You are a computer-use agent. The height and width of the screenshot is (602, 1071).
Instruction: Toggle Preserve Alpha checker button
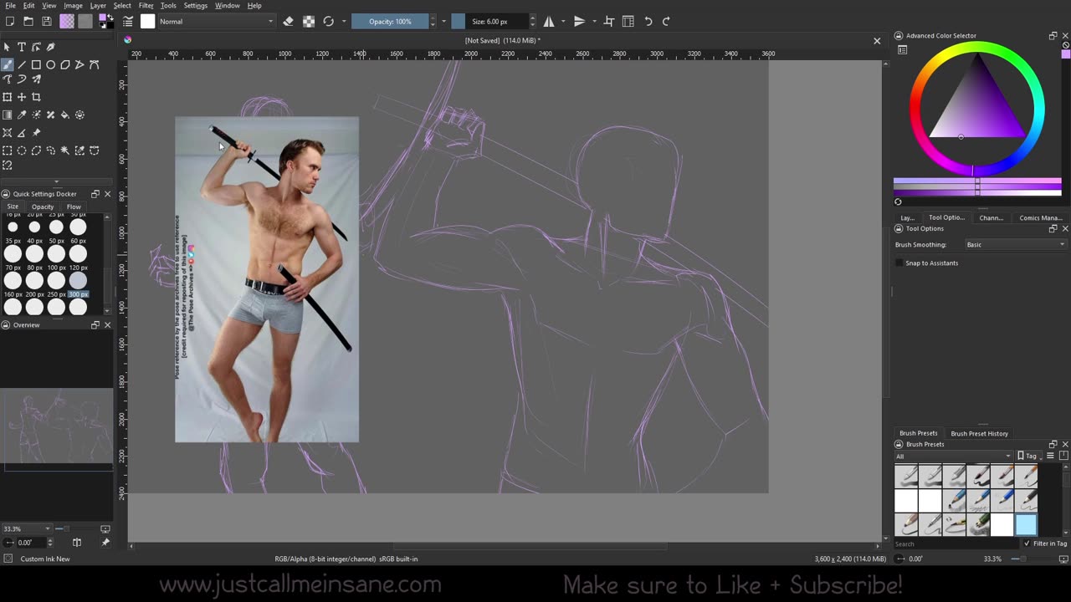[309, 22]
